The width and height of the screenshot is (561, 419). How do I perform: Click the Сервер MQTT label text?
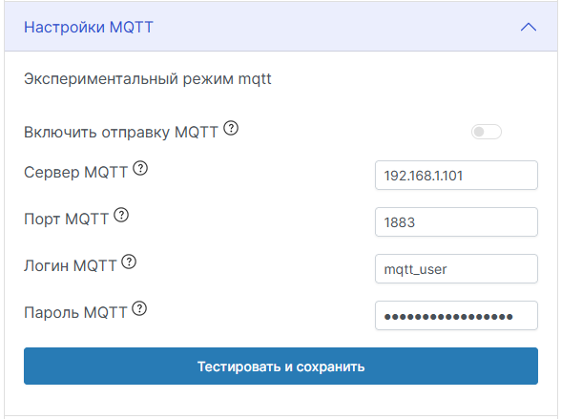75,172
